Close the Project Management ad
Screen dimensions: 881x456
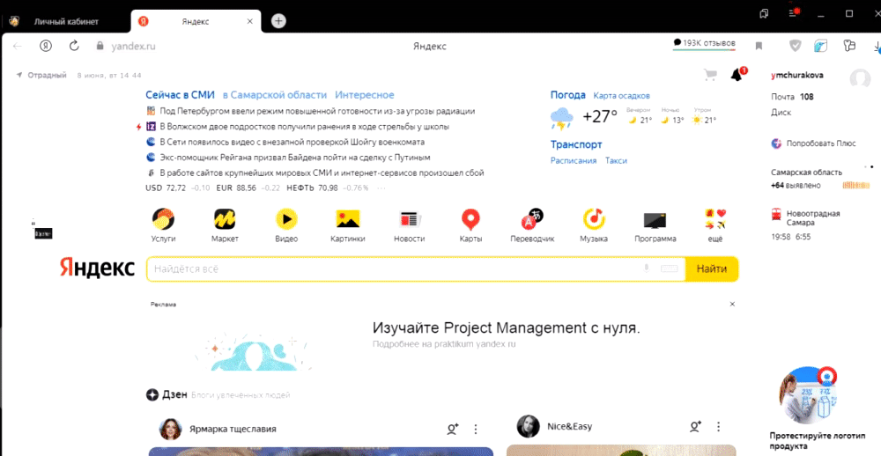pyautogui.click(x=732, y=304)
